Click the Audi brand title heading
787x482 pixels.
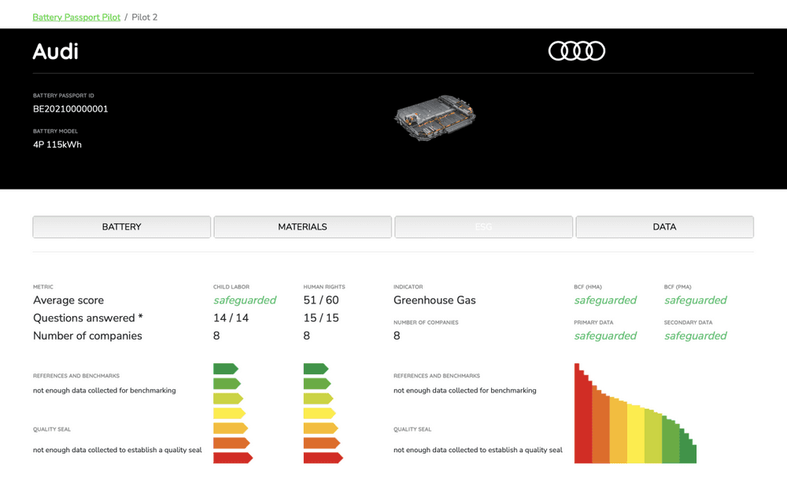tap(55, 52)
